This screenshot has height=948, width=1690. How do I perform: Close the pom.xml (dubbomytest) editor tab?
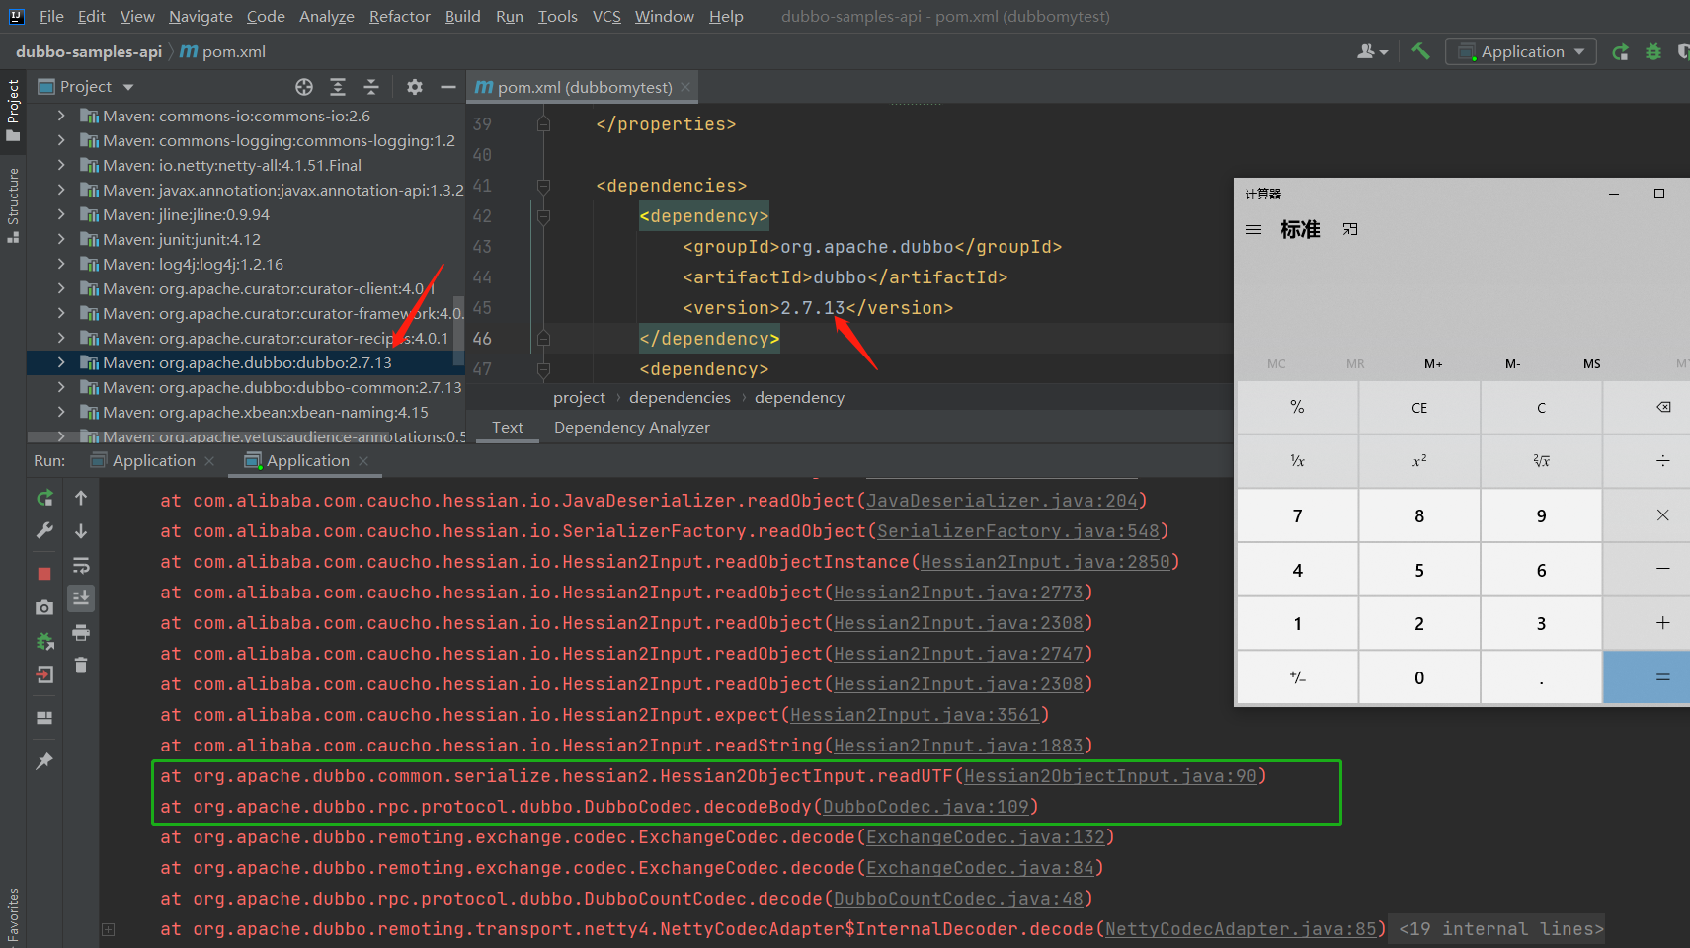(x=684, y=87)
